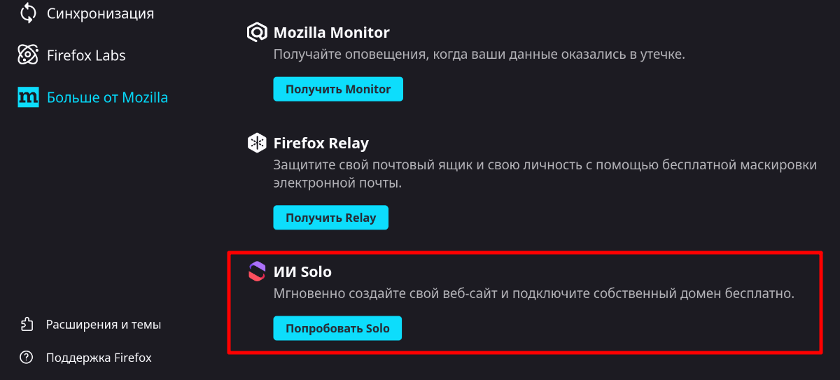Switch to the Firefox Labs section
Screen dimensions: 840x380
click(x=86, y=55)
